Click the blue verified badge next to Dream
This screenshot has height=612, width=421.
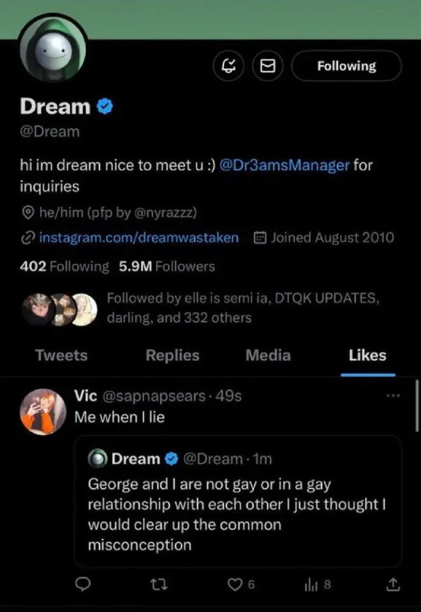coord(105,106)
